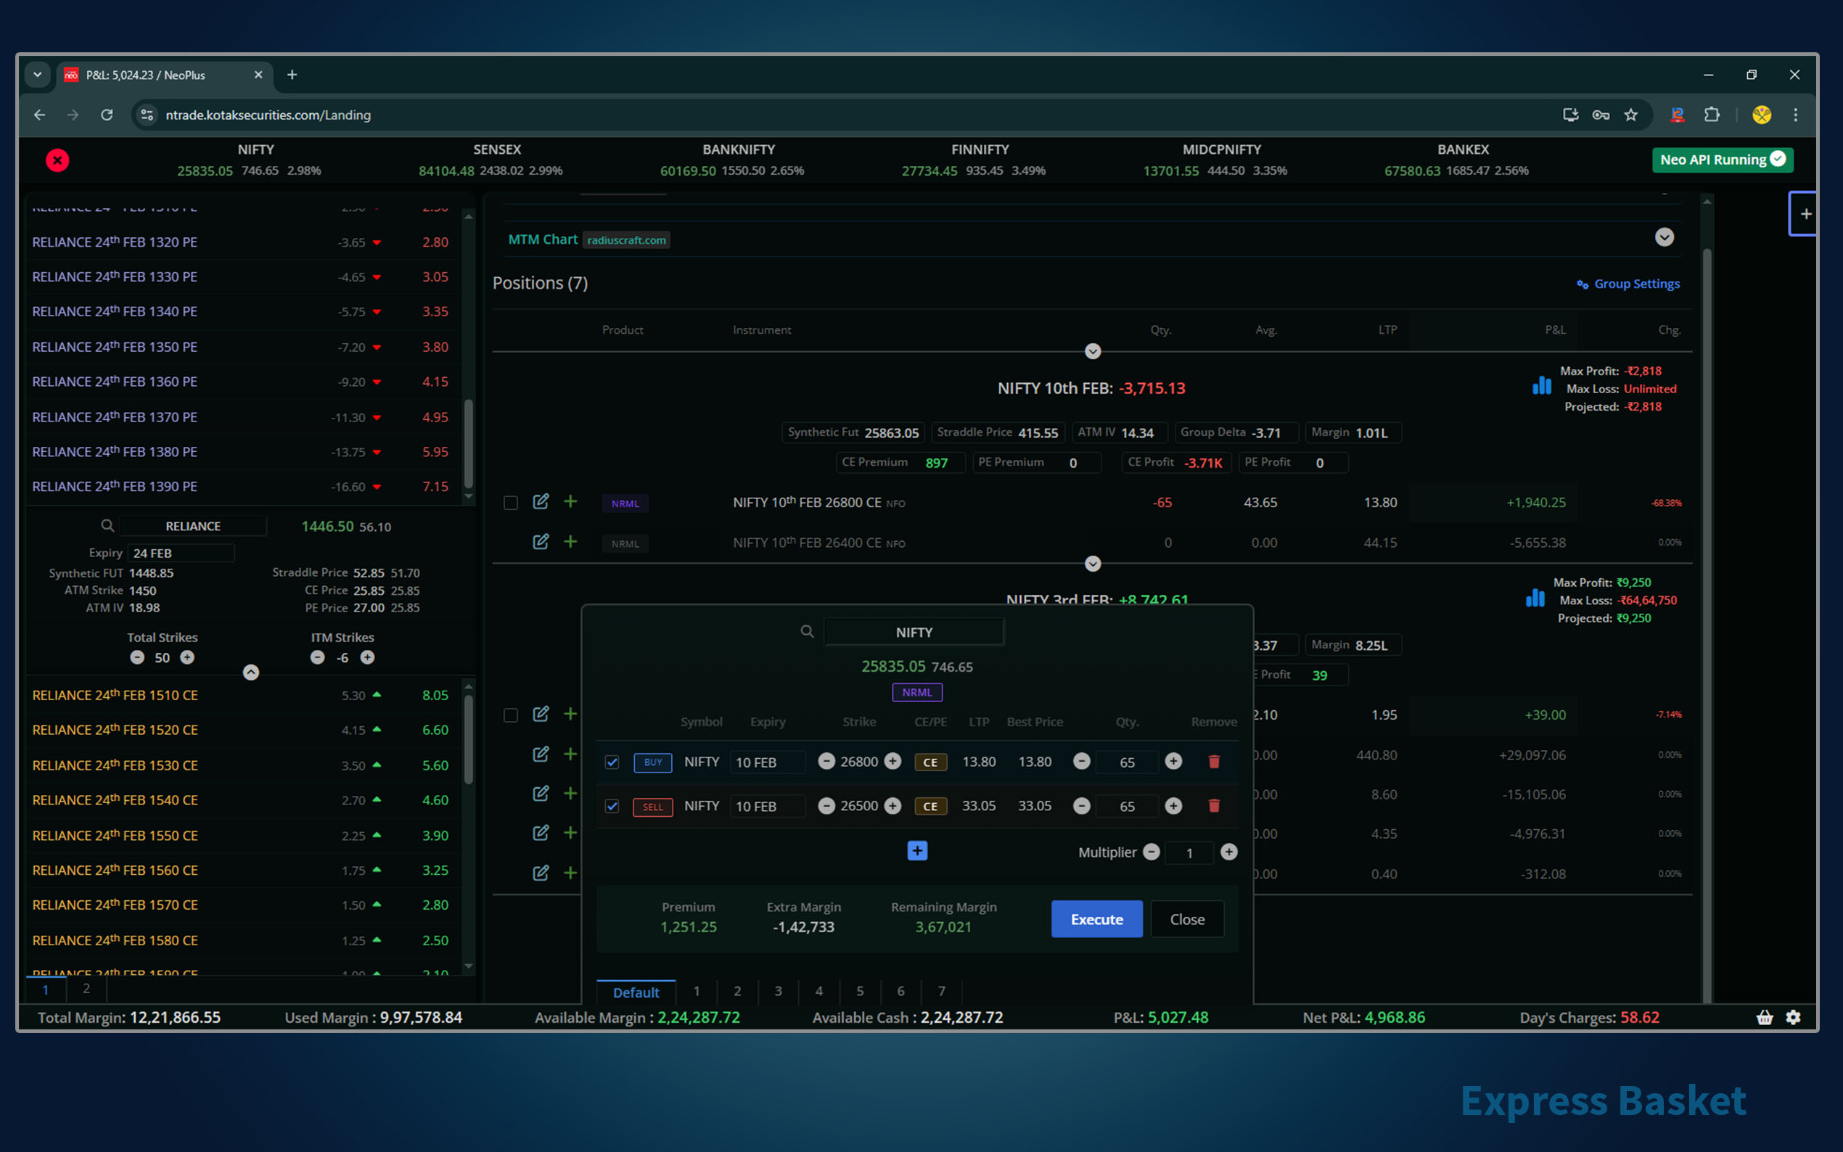Collapse the RELIANCE option chain settings

click(250, 672)
